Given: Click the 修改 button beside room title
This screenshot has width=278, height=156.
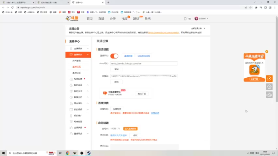Looking at the screenshot, I should click(x=135, y=135).
